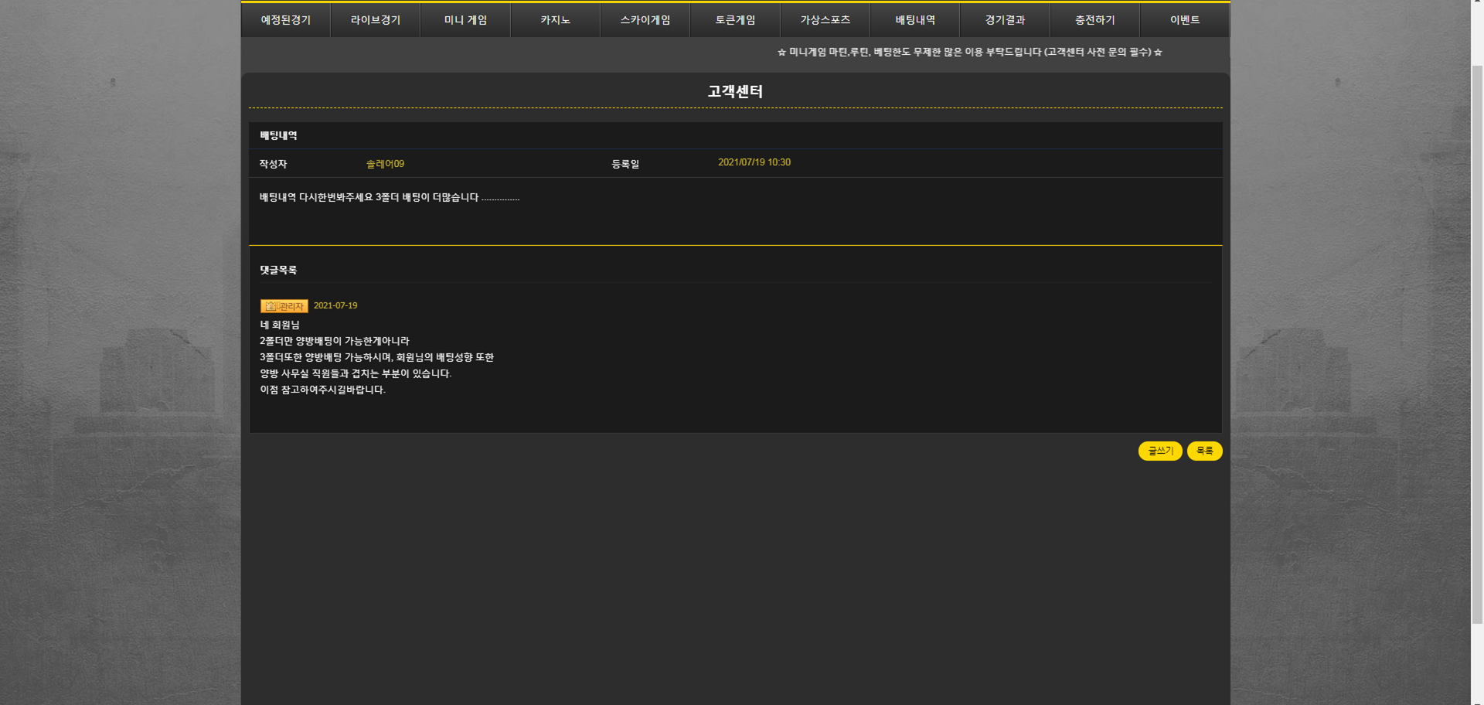Click the author name 솔레어09
Viewport: 1484px width, 705px height.
385,164
